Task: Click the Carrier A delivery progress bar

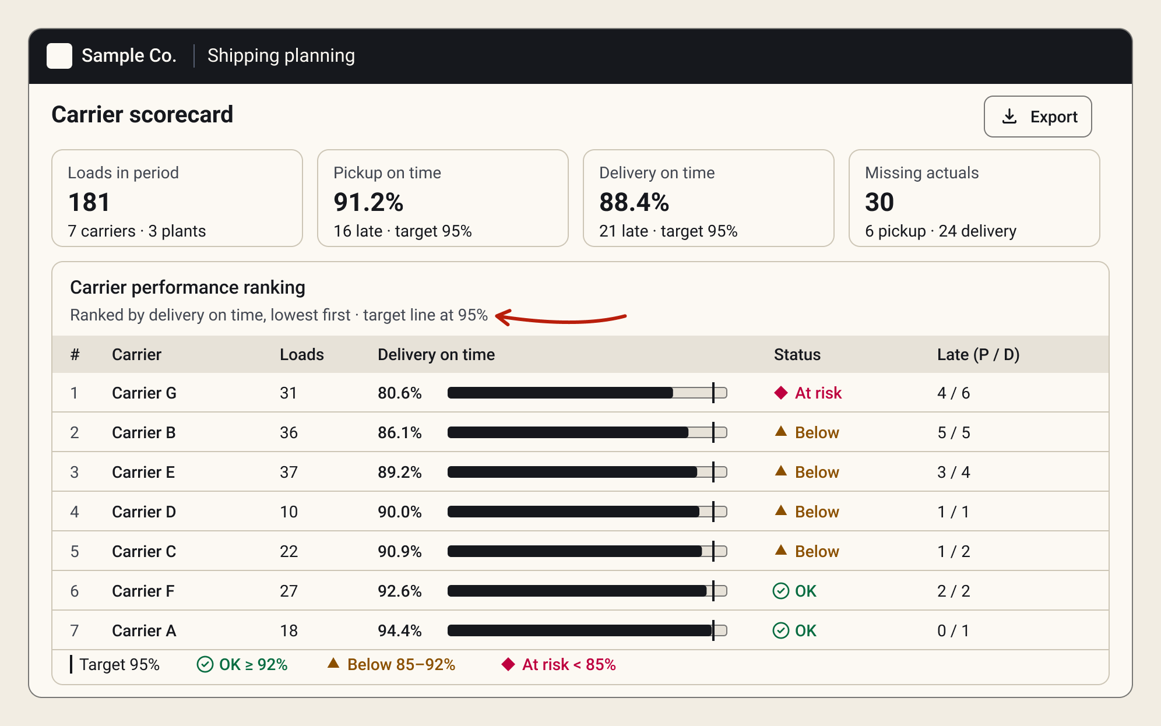Action: 587,630
